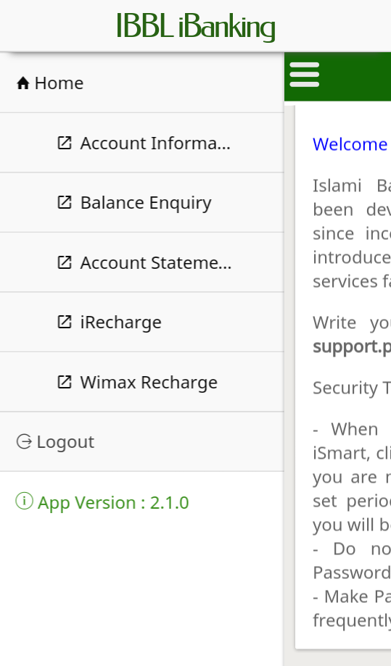Log out via the Logout item
The image size is (391, 666).
(x=141, y=442)
